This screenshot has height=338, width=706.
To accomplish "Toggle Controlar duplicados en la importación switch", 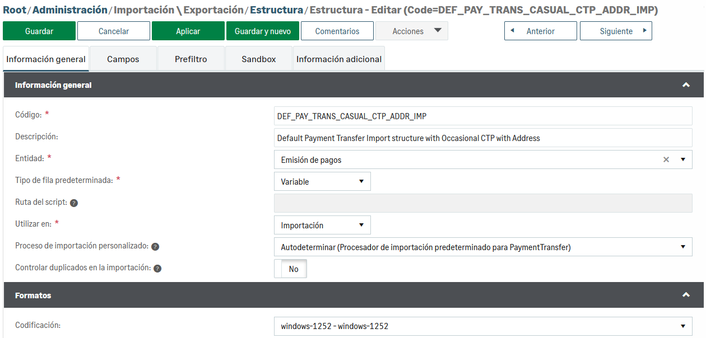I will click(291, 269).
